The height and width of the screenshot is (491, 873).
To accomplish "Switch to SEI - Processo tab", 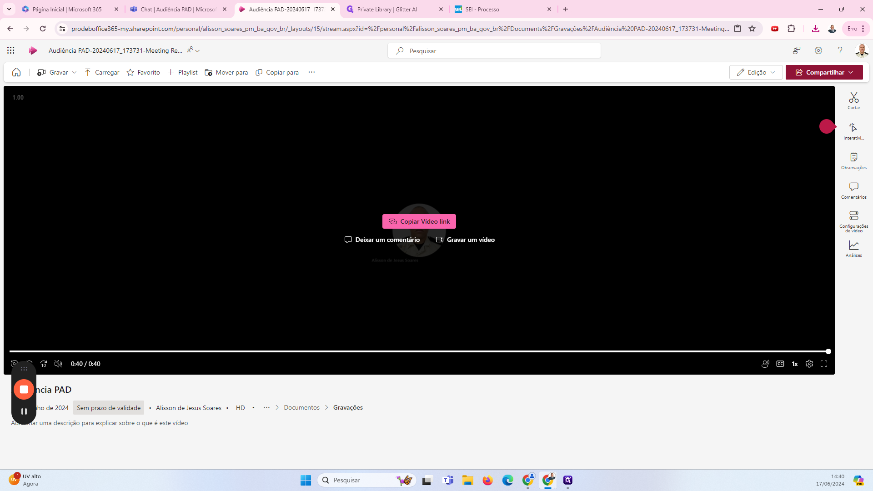I will (x=482, y=9).
